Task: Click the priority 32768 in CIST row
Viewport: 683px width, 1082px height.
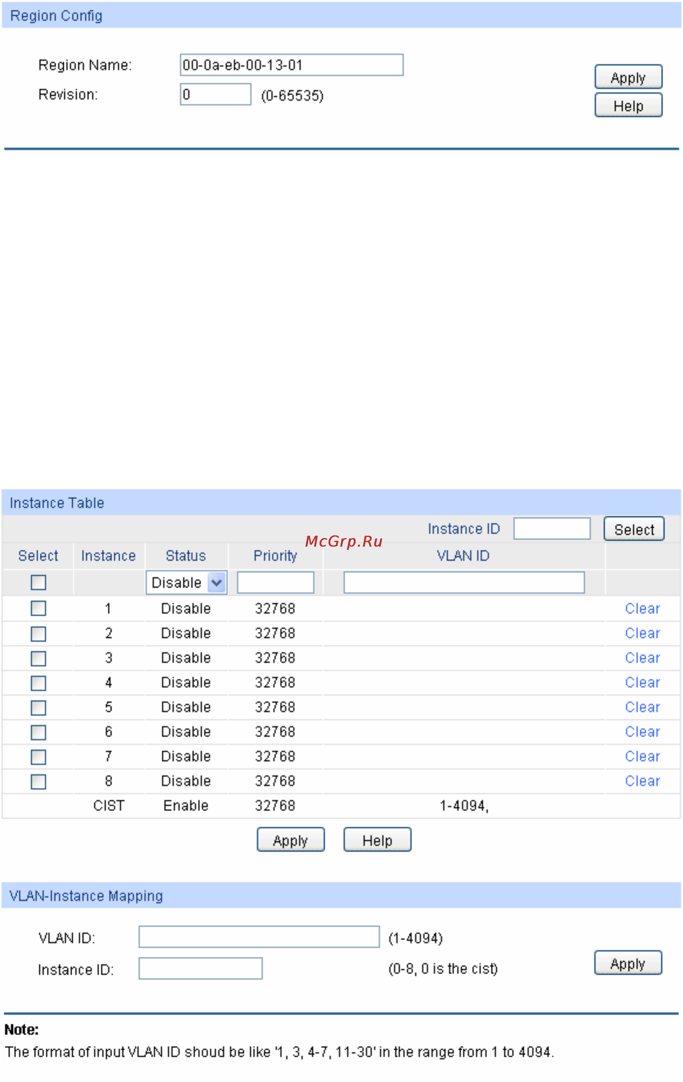Action: (x=275, y=807)
